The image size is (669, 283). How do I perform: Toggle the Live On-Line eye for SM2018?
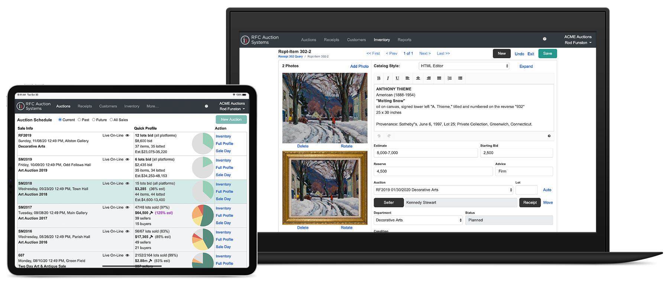(x=127, y=183)
